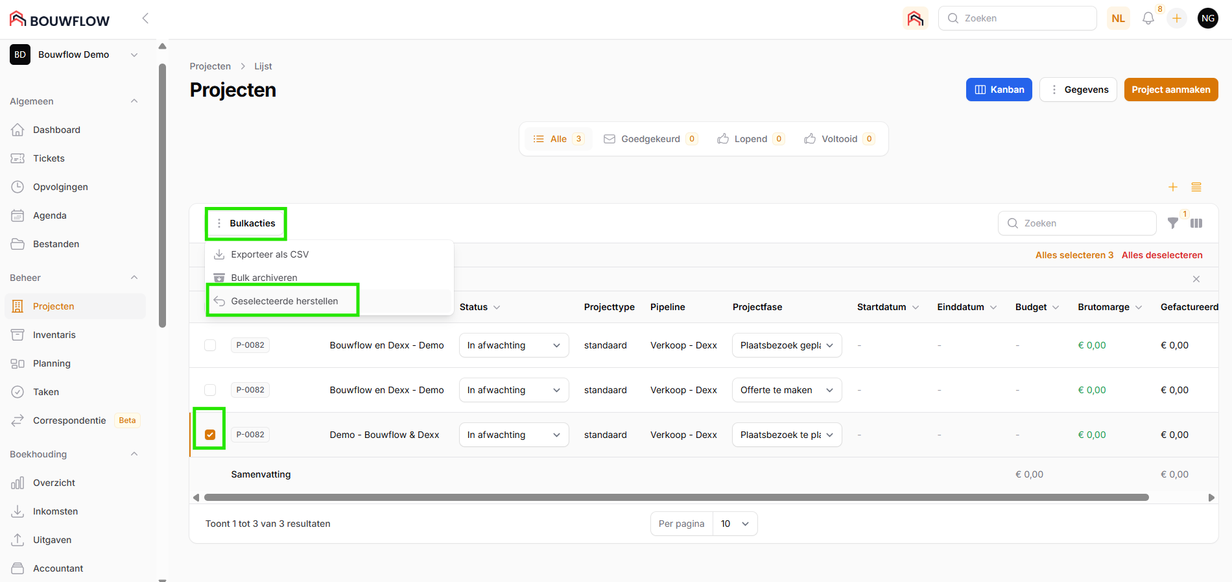Viewport: 1232px width, 582px height.
Task: Click the Alles deselecteren link
Action: (x=1161, y=255)
